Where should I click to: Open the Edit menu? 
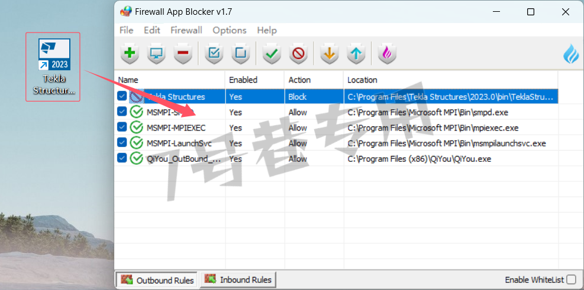(152, 30)
